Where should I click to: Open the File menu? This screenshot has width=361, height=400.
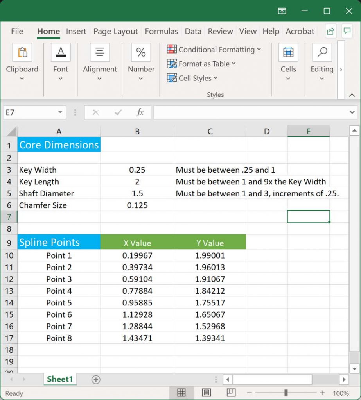pos(17,31)
